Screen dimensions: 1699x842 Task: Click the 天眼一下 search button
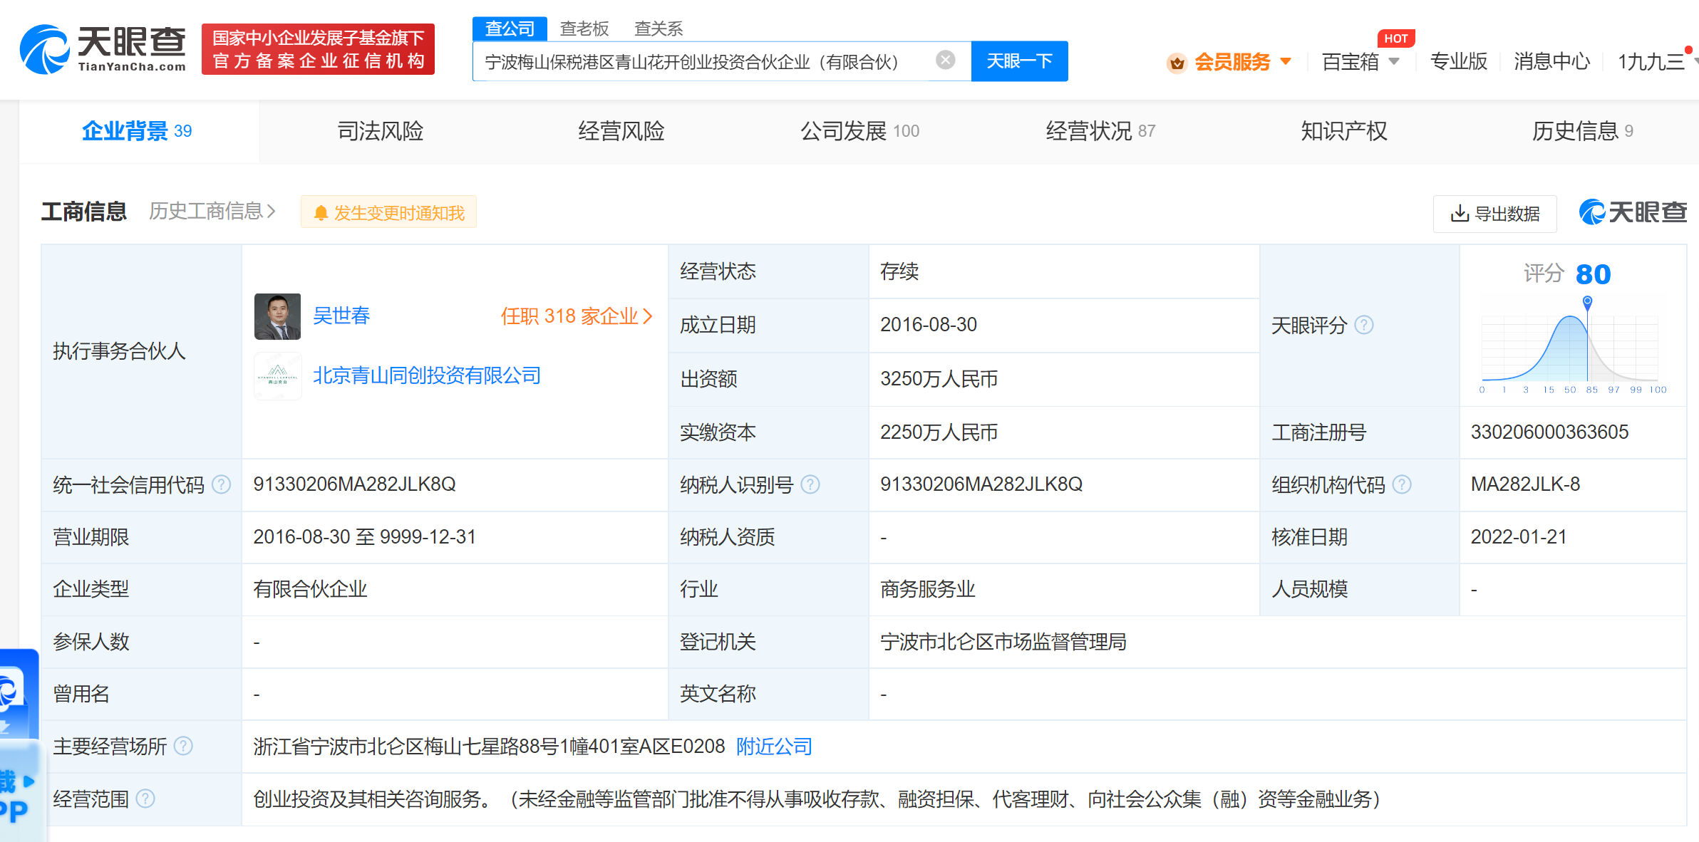[x=1018, y=61]
